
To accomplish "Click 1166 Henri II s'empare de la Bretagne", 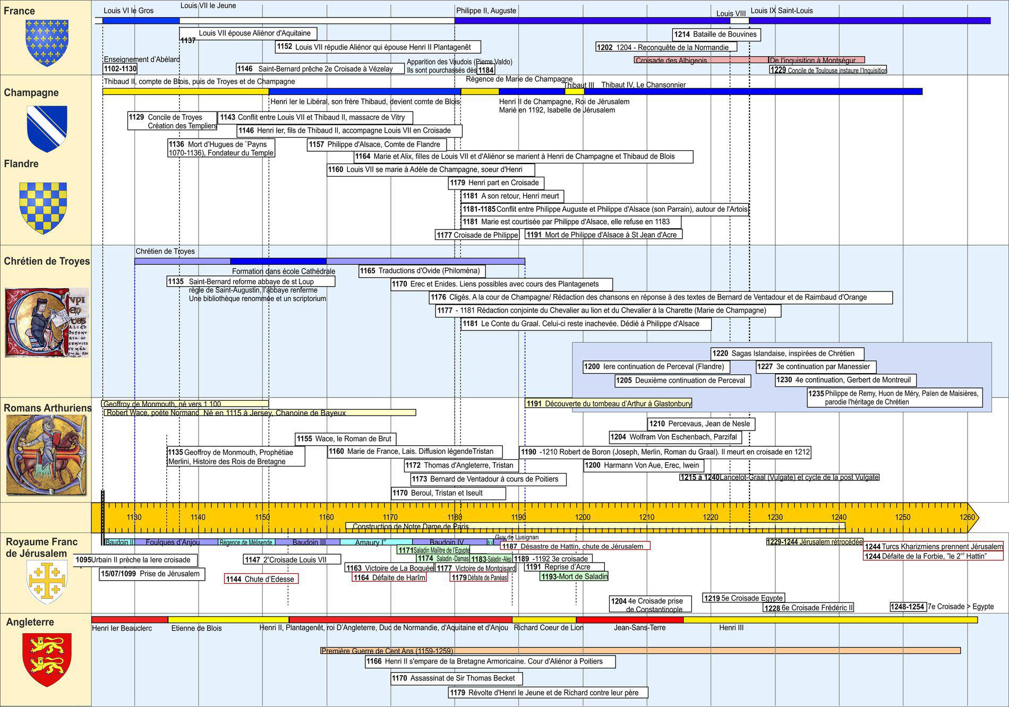I will click(490, 662).
